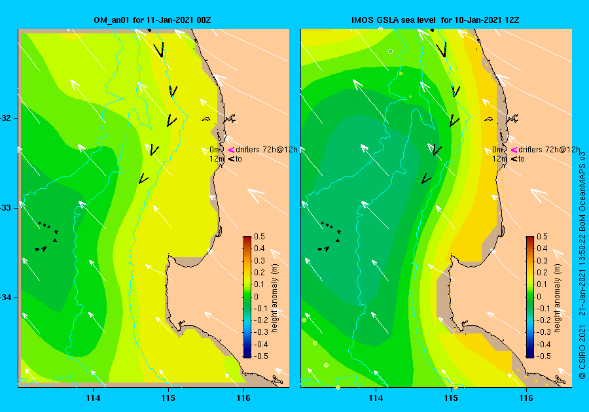The image size is (589, 412).
Task: Click the left colorbar's dark blue bottom
Action: pos(247,355)
